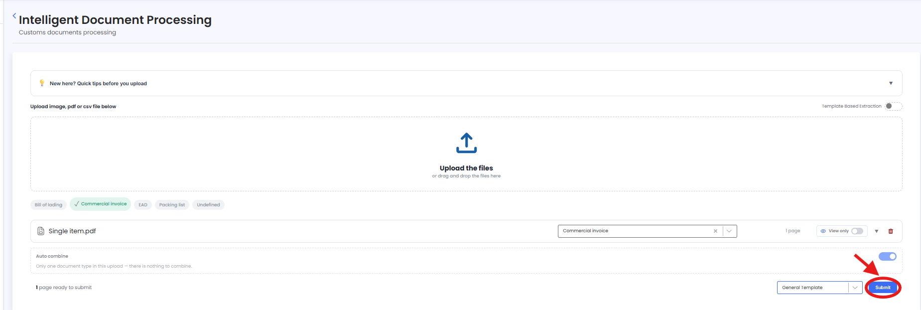Image resolution: width=921 pixels, height=310 pixels.
Task: Click the checkmark on Commercial invoice chip
Action: 76,204
